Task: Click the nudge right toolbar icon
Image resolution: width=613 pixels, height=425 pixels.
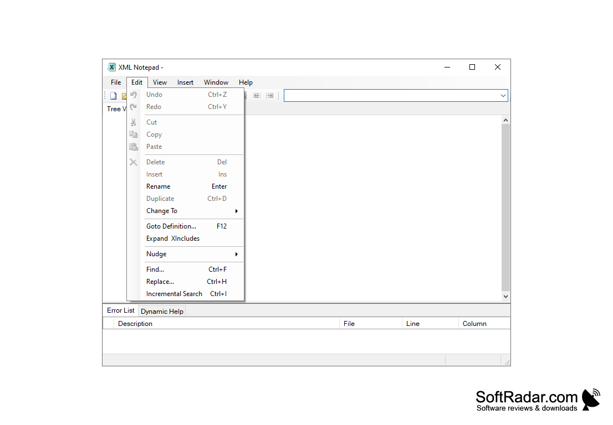Action: point(270,96)
